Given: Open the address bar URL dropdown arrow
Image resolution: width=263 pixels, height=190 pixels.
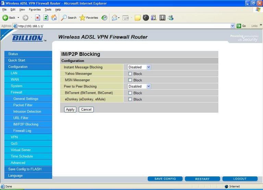Looking at the screenshot, I should [233, 26].
